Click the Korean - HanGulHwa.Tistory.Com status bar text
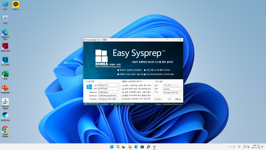This screenshot has width=266, height=150. click(x=169, y=104)
